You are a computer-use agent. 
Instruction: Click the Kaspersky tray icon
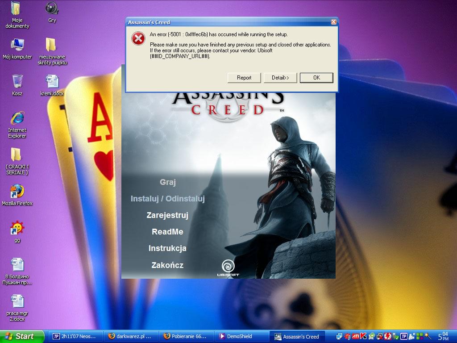363,336
